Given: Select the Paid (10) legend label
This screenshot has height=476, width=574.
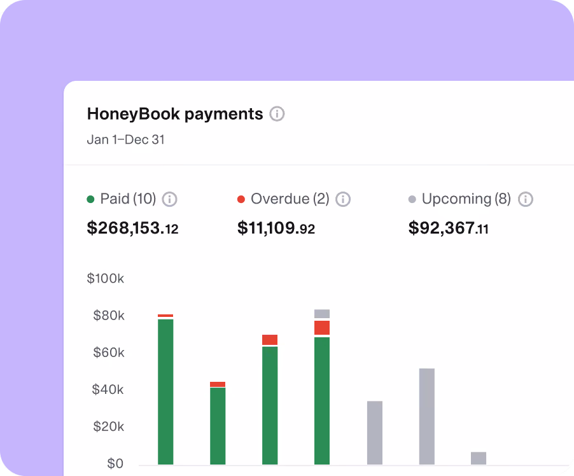Looking at the screenshot, I should (128, 199).
